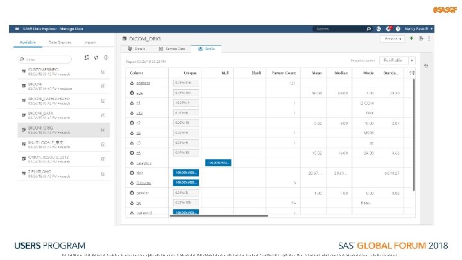Click the info icon for MULTILOCALE row
462x260 pixels.
103,144
